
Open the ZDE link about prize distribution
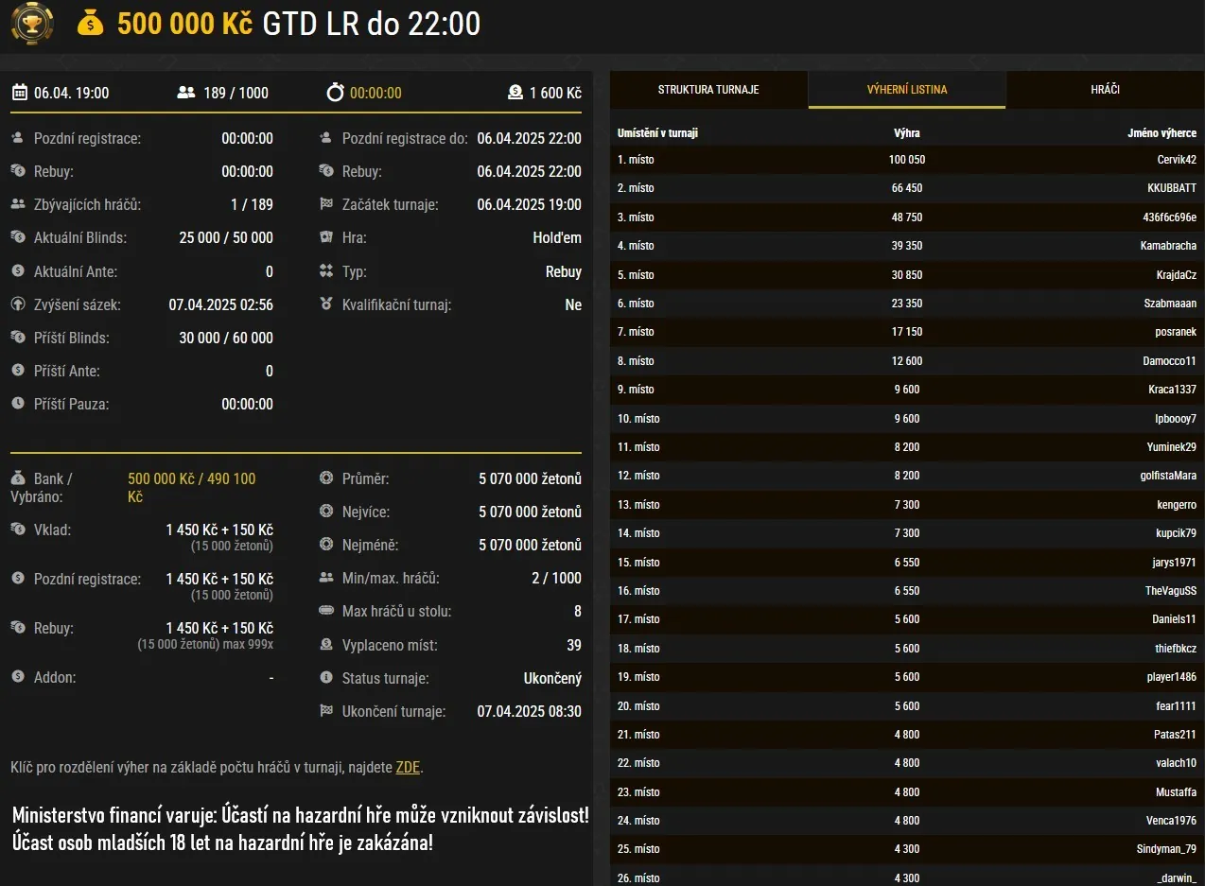tap(408, 767)
